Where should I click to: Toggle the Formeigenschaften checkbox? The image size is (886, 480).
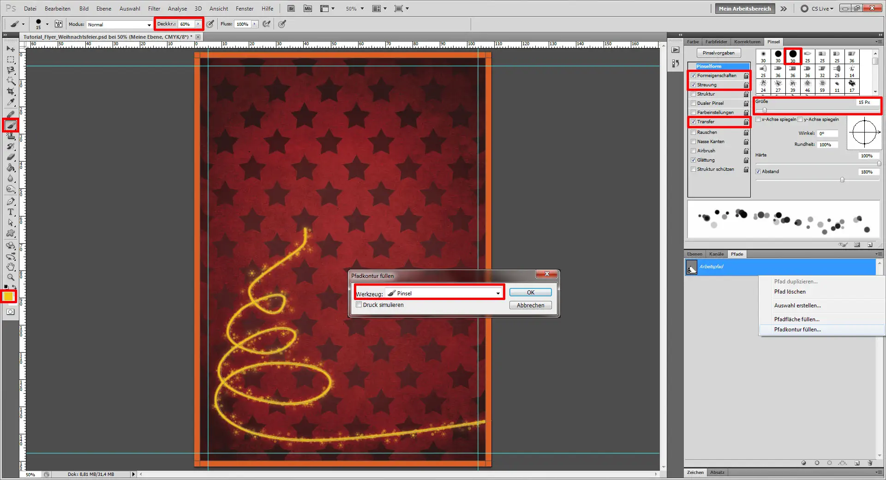(x=693, y=76)
